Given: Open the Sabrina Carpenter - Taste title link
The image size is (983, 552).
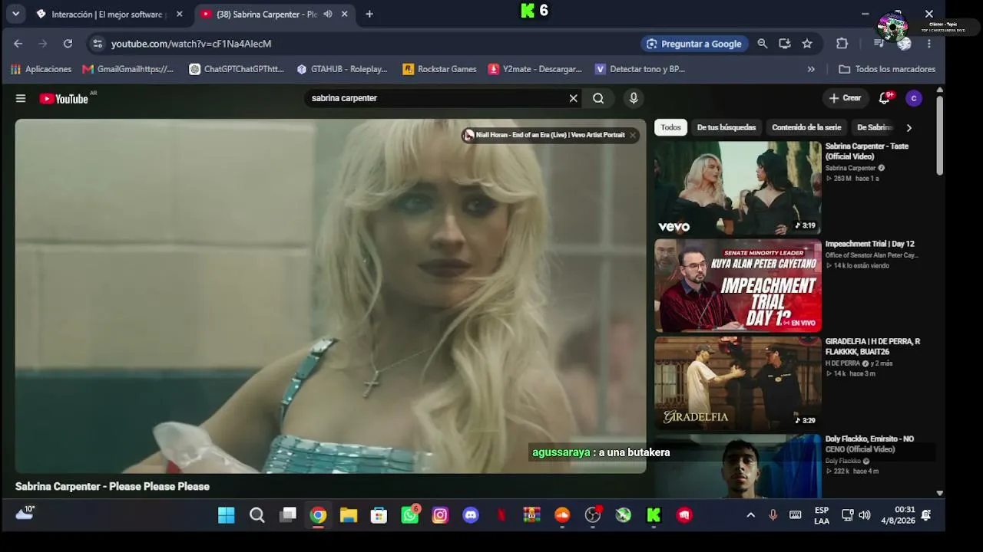Looking at the screenshot, I should 867,151.
